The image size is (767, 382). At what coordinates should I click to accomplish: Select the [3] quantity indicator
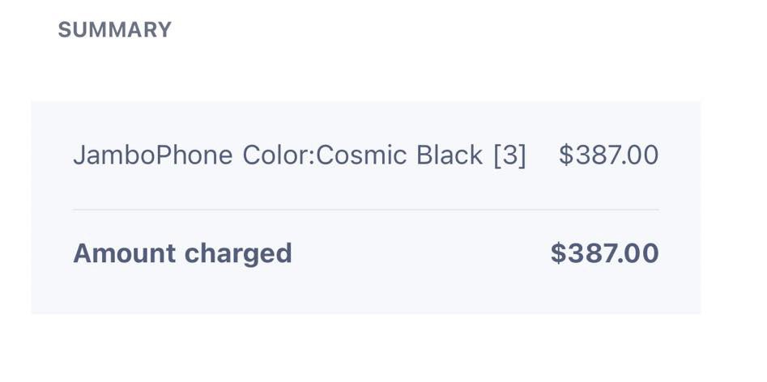509,156
